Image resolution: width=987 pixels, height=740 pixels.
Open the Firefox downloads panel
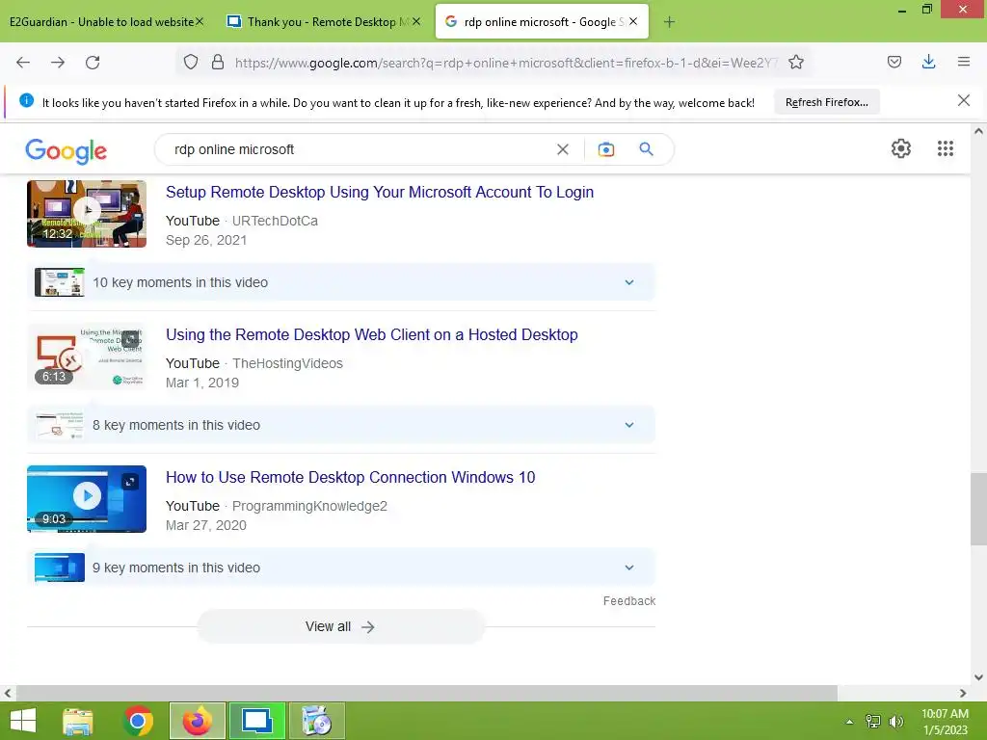(x=928, y=62)
